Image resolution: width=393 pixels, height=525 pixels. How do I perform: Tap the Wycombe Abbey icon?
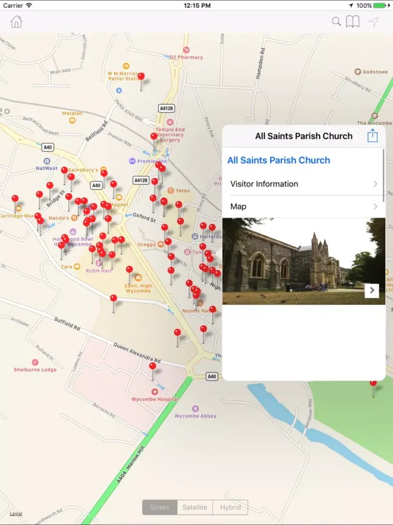click(x=195, y=409)
